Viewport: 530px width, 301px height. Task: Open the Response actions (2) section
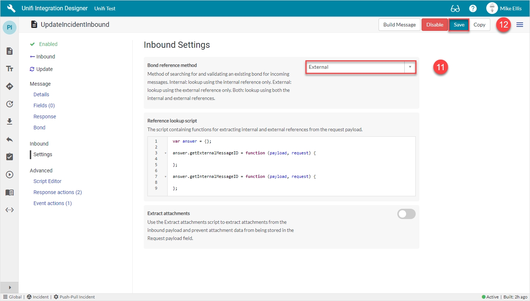coord(57,192)
